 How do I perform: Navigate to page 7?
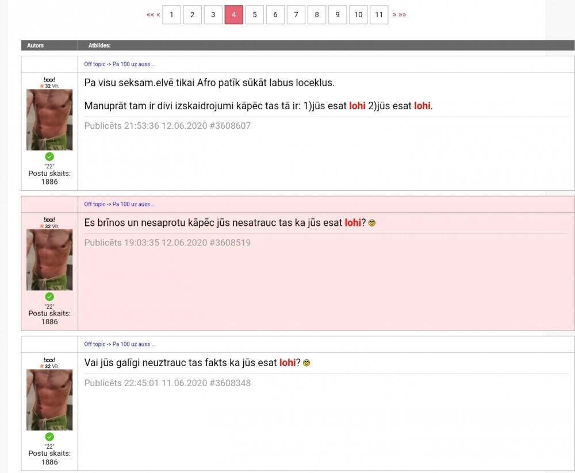[296, 15]
